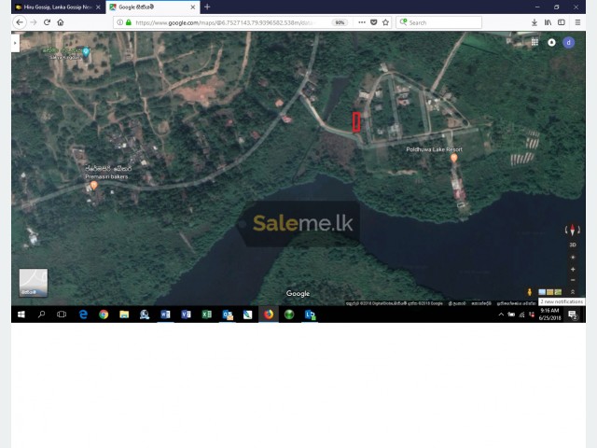Screen dimensions: 597x448
Task: Grab the Street View pegman
Action: [x=529, y=292]
